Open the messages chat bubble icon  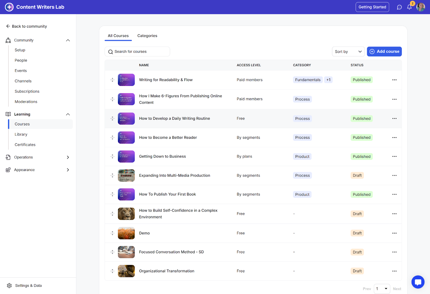(399, 7)
